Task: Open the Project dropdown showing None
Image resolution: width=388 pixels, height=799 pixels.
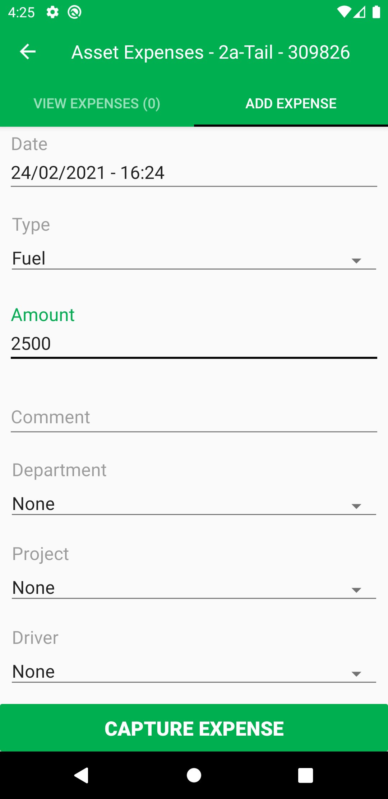Action: click(194, 588)
